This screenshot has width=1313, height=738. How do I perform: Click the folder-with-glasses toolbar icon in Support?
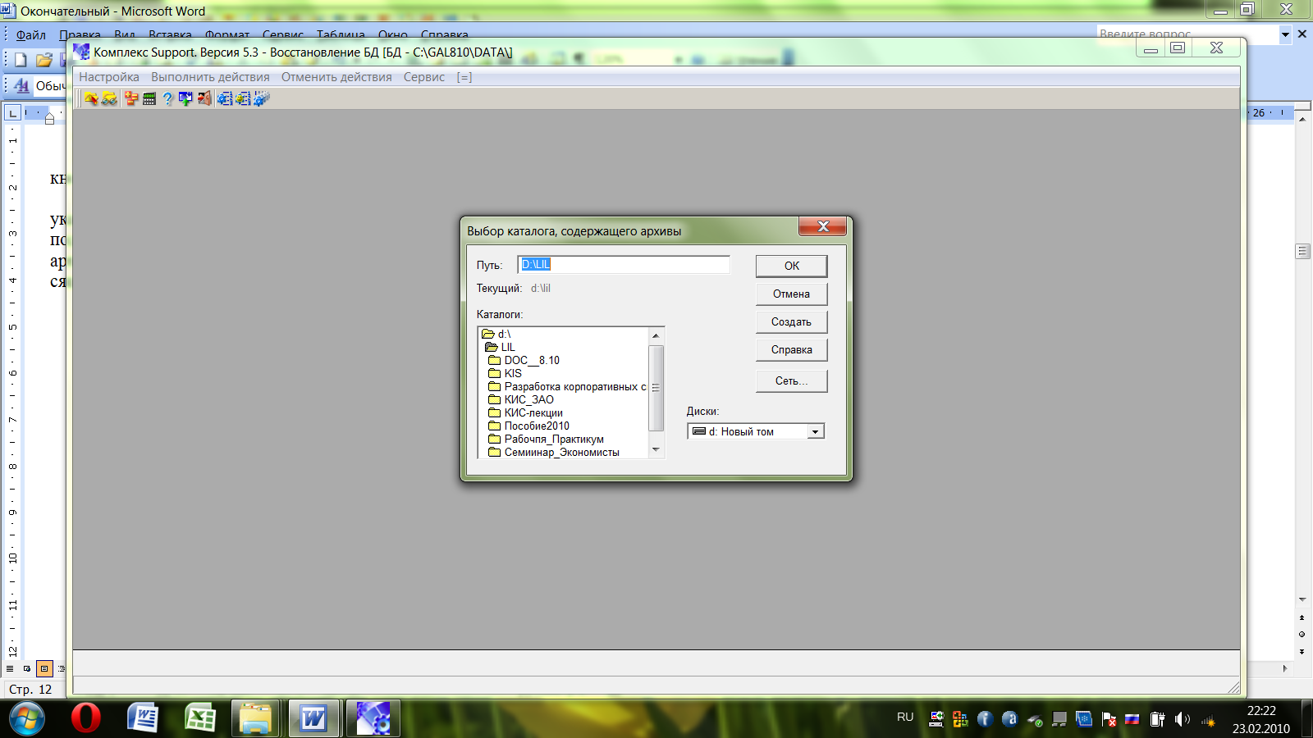pyautogui.click(x=109, y=98)
